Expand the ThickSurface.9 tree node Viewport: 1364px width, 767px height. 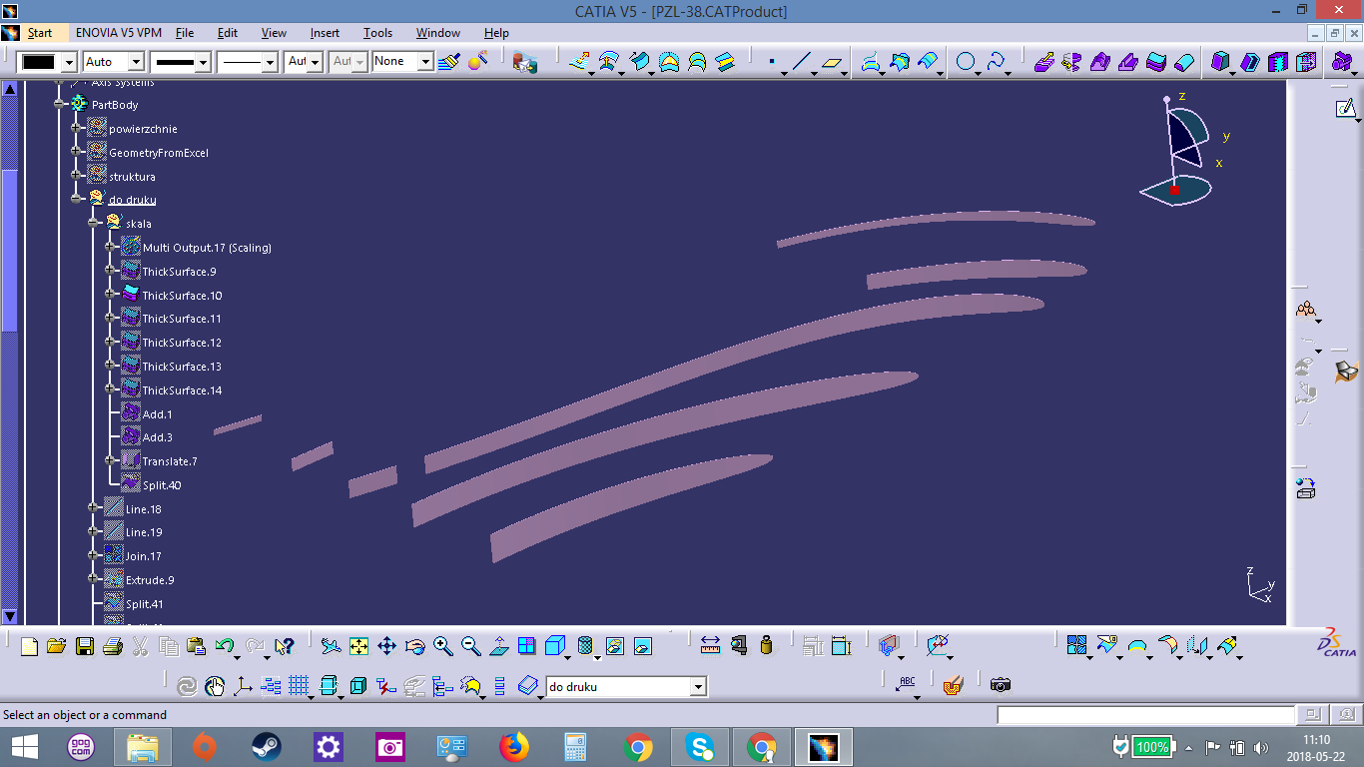click(x=110, y=271)
